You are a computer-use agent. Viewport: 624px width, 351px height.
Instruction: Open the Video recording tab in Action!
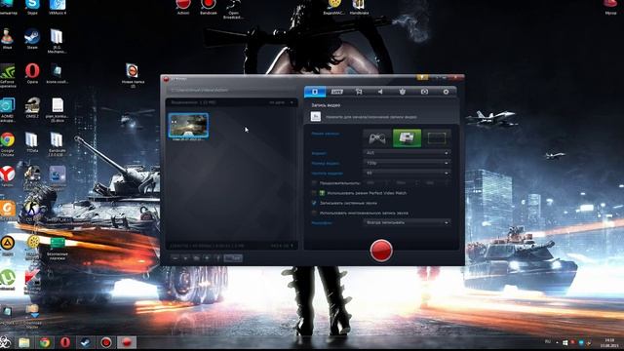click(315, 92)
